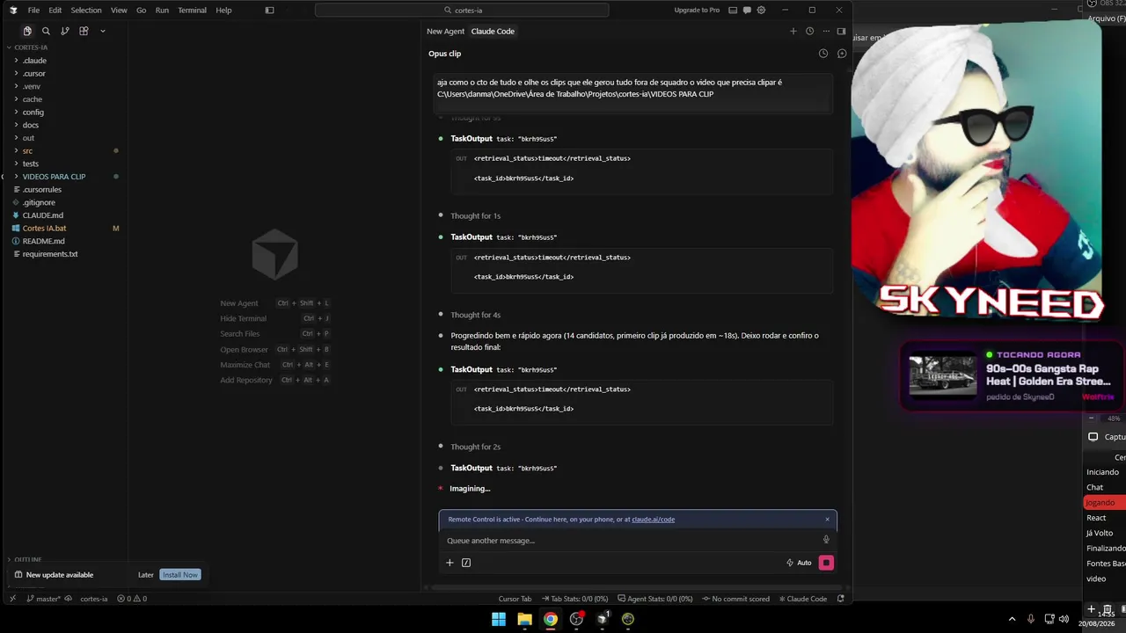Open File Explorer from the taskbar
1126x633 pixels.
[524, 619]
